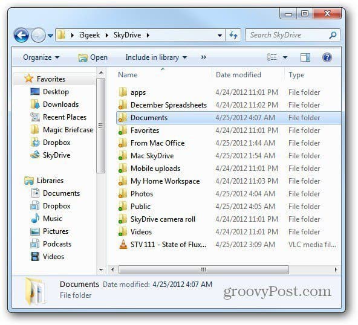Sort by the Name column header
This screenshot has height=325, width=358.
point(128,75)
